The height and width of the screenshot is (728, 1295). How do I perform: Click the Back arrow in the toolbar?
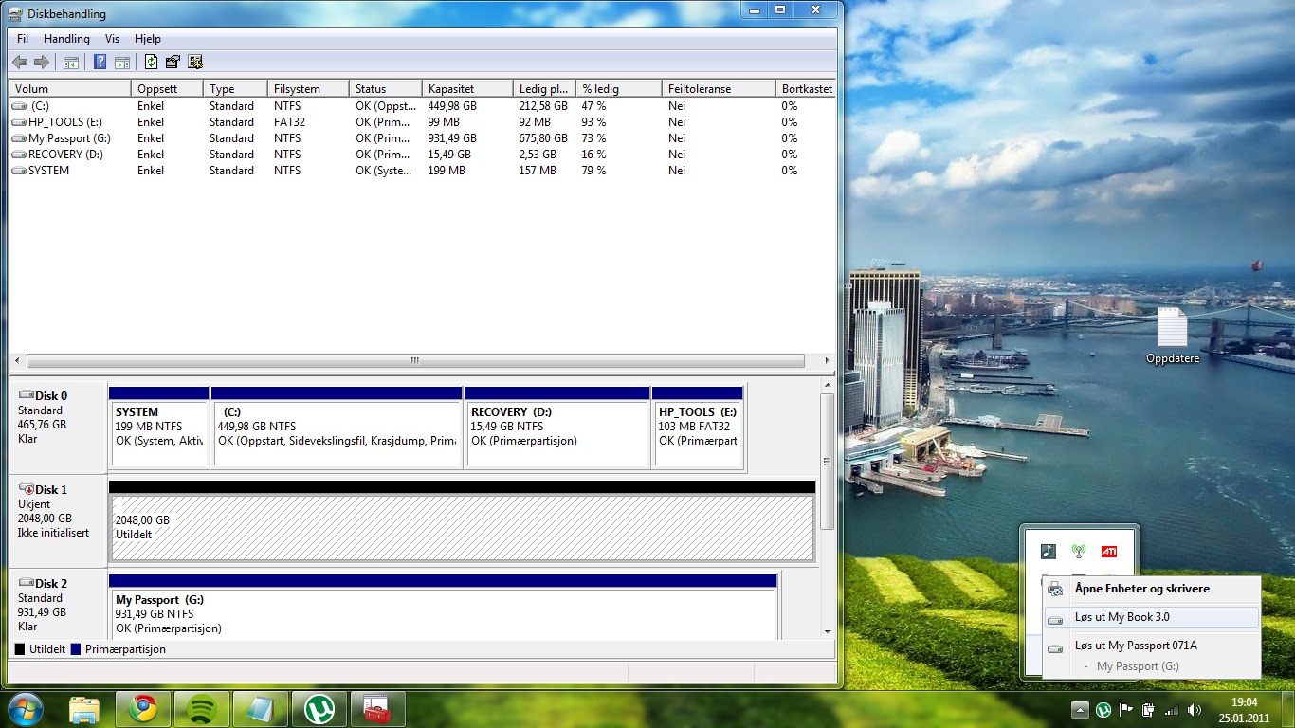tap(20, 63)
